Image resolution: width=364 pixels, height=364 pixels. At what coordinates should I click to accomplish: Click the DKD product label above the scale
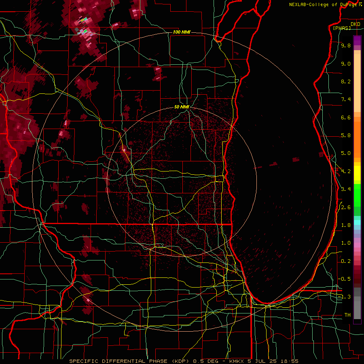(356, 24)
